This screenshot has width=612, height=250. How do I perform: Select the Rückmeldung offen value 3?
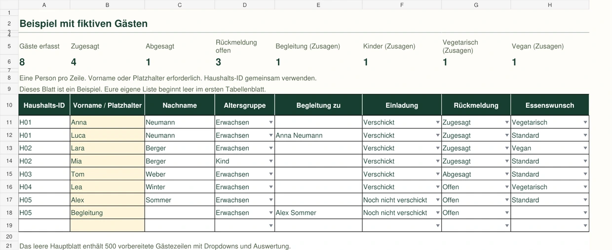point(219,62)
